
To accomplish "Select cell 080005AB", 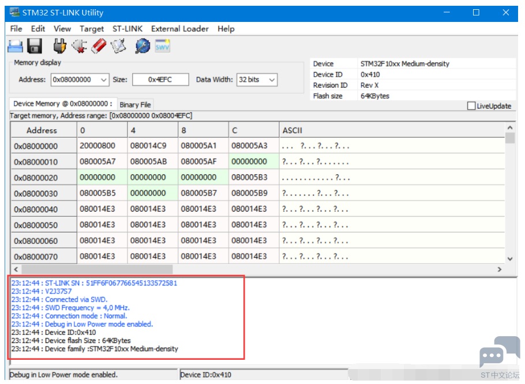I will [x=153, y=161].
